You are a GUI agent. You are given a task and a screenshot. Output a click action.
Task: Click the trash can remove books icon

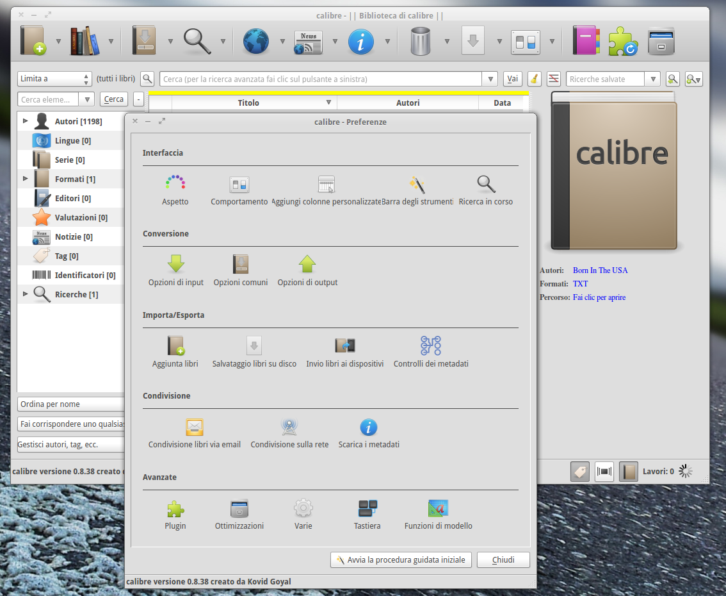421,41
